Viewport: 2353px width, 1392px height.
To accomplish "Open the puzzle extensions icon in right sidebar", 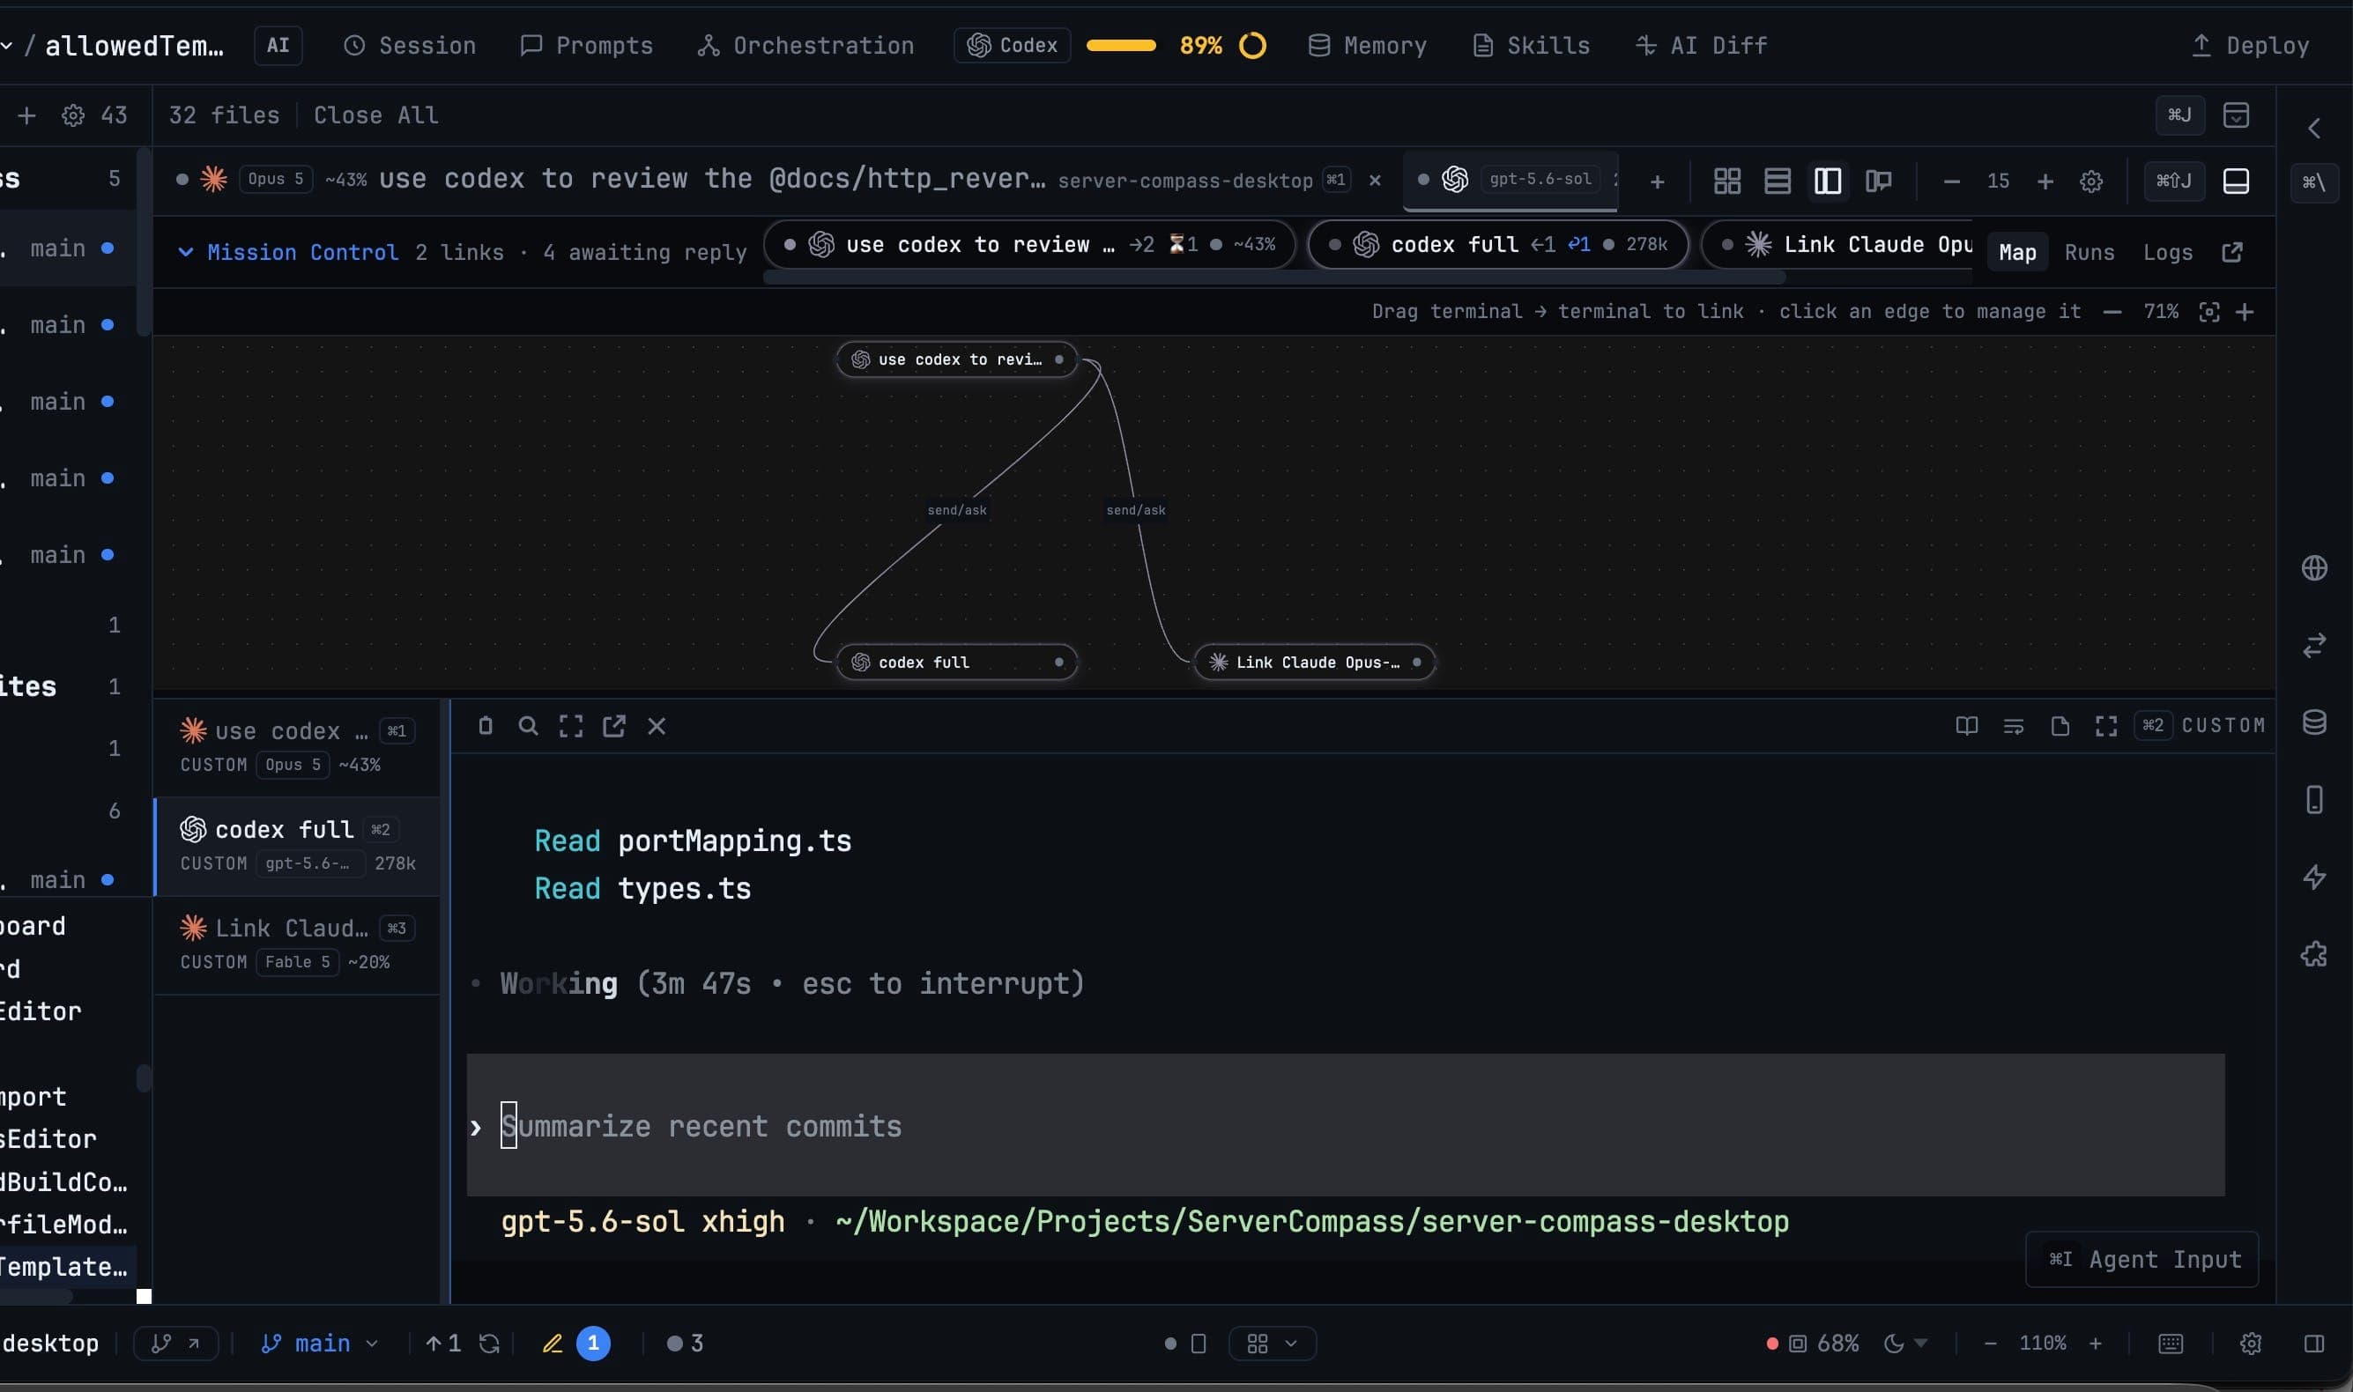I will point(2313,954).
